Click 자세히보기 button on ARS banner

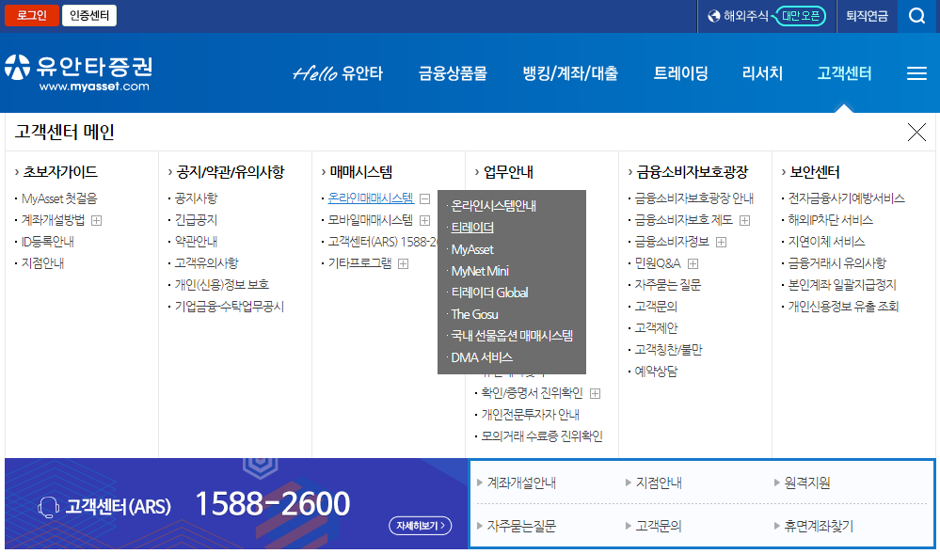[421, 526]
